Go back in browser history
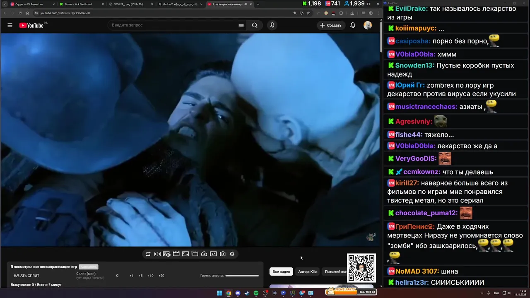This screenshot has width=530, height=298. click(5, 13)
